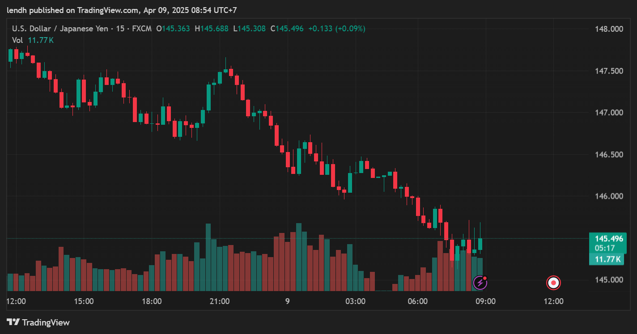
Task: Click the 145.000 price axis label
Action: (609, 280)
